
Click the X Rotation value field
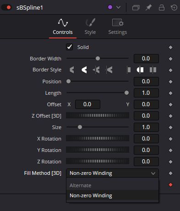[x=146, y=139]
